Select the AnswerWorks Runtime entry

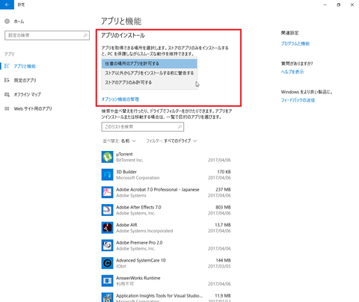(x=138, y=278)
